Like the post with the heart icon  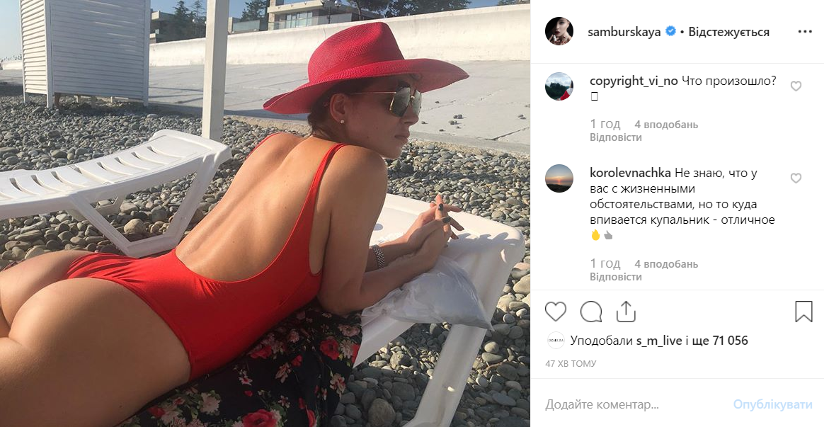pos(556,312)
